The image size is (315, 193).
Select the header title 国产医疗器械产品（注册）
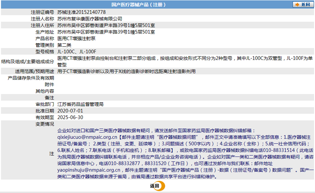[x=139, y=4]
